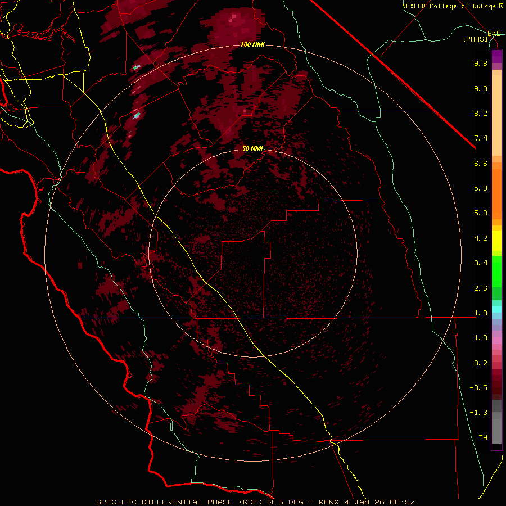506x506 pixels.
Task: Click the purple segment atop the color bar
Action: [x=496, y=56]
